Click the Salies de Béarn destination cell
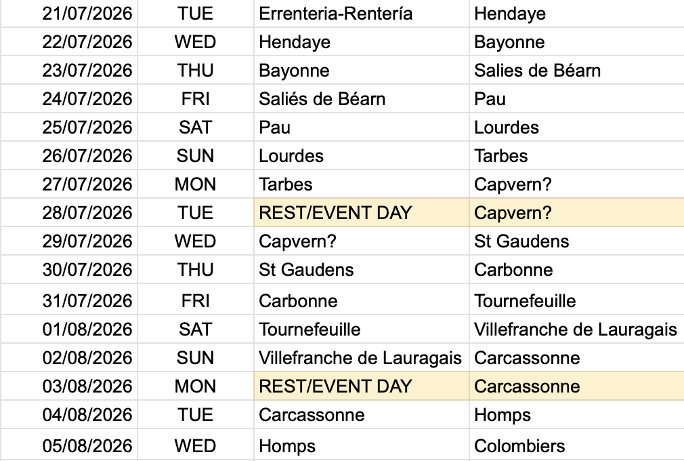Screen dimensions: 684x461 pos(577,71)
